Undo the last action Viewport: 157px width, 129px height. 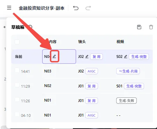[76, 8]
